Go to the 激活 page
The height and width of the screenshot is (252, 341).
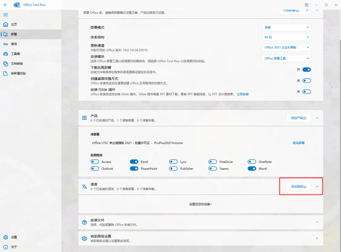[x=31, y=44]
